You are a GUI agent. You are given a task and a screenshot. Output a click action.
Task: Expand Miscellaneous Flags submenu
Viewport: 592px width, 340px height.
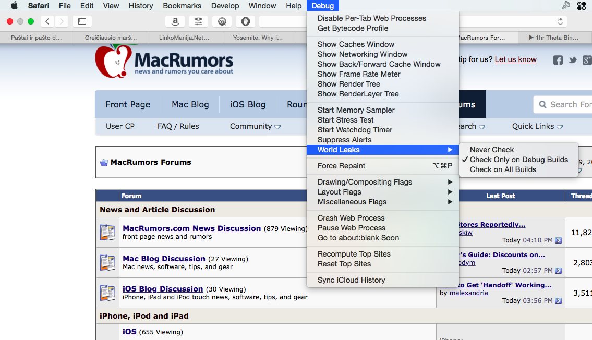click(383, 202)
